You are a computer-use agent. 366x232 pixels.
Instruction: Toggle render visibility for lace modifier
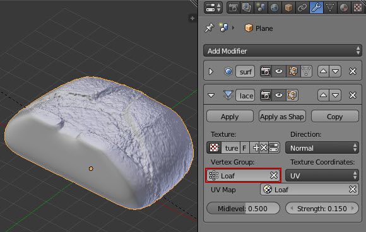266,95
